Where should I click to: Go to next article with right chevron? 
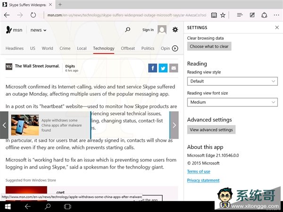coord(174,125)
